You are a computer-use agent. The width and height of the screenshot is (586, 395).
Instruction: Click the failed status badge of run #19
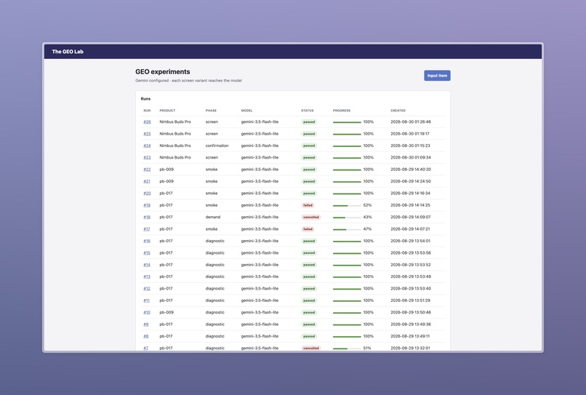(308, 205)
